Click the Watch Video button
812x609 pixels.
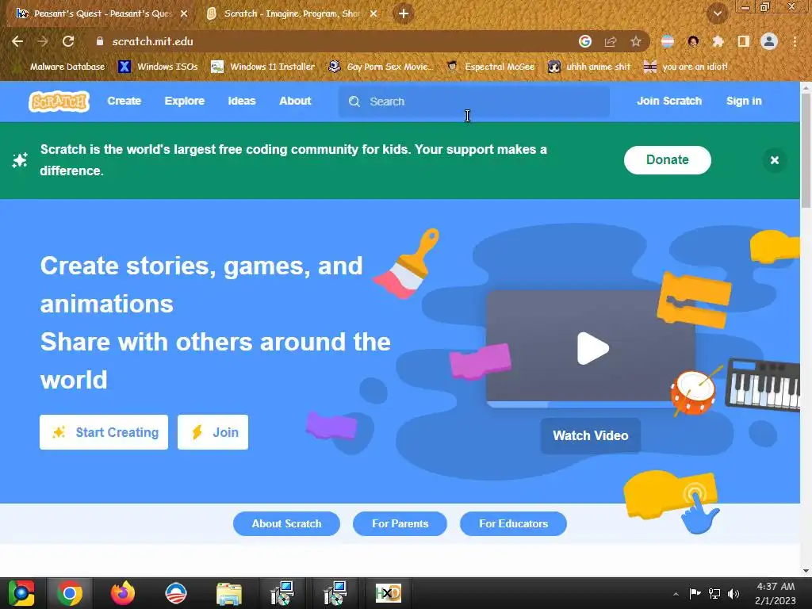pyautogui.click(x=590, y=435)
